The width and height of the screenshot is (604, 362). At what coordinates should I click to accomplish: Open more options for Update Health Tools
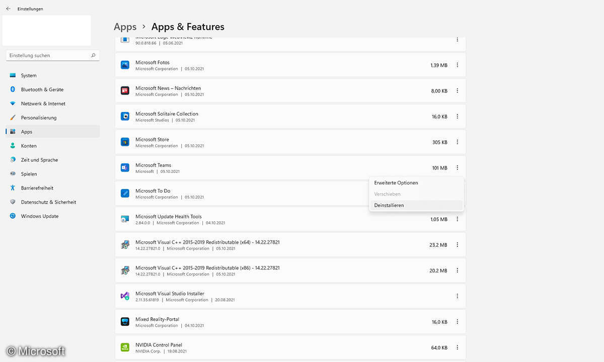tap(457, 219)
